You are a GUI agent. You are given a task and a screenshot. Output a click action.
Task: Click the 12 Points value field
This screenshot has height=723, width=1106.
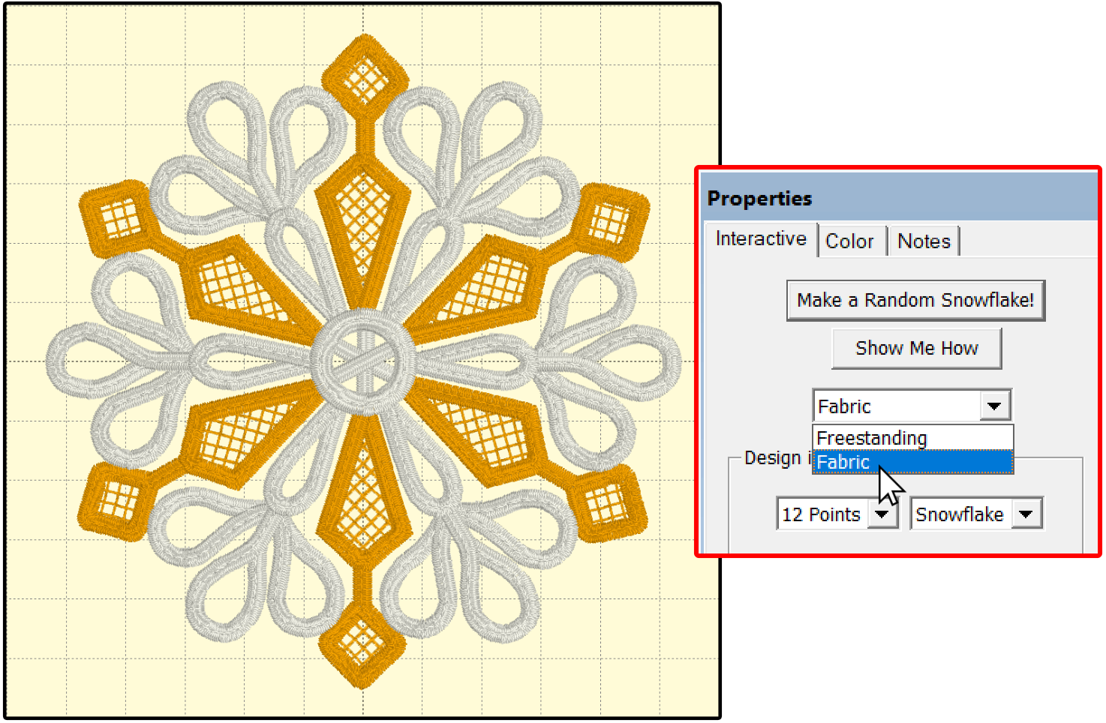822,514
